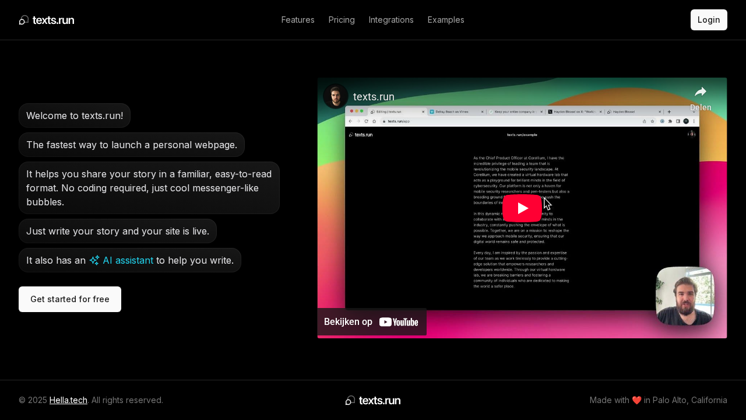Screen dimensions: 746x420
Task: Open the texts.run video title link
Action: click(374, 97)
